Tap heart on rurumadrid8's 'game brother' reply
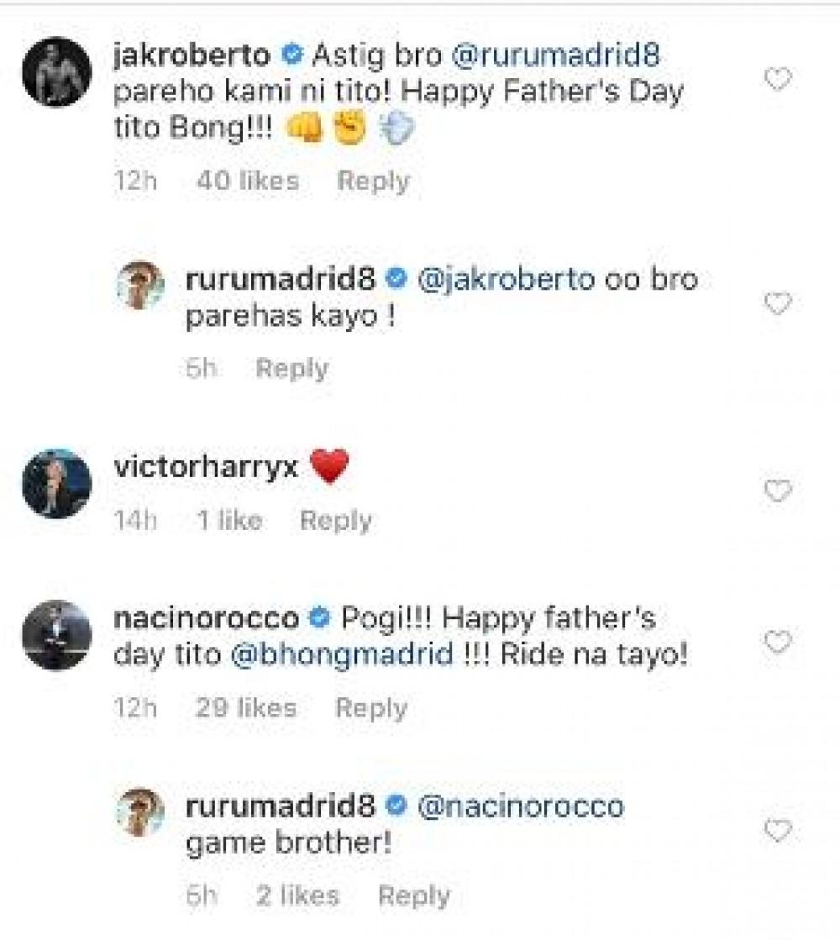840x940 pixels. [x=778, y=831]
